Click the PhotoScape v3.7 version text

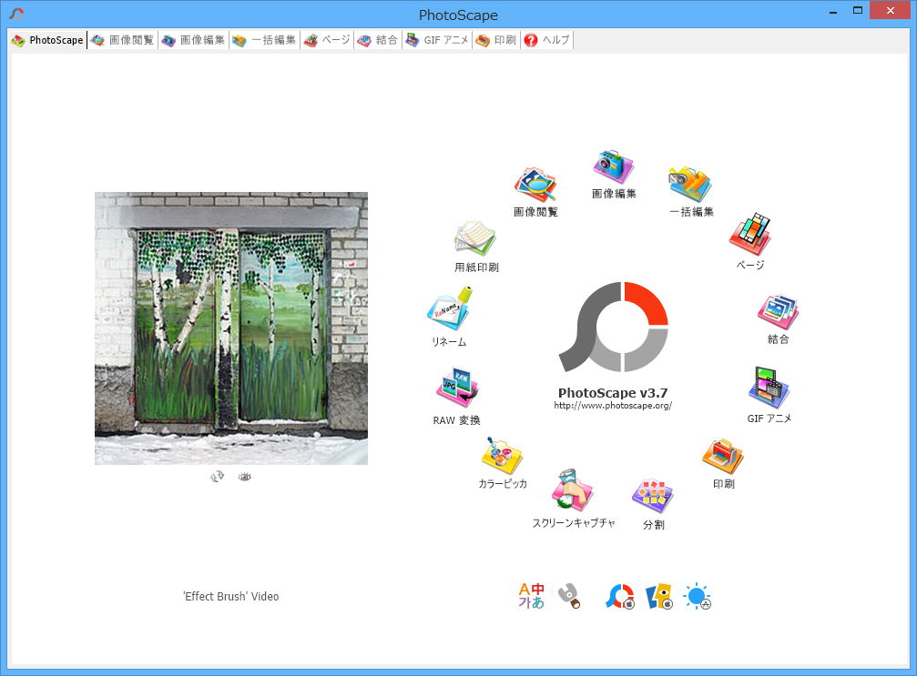(613, 393)
